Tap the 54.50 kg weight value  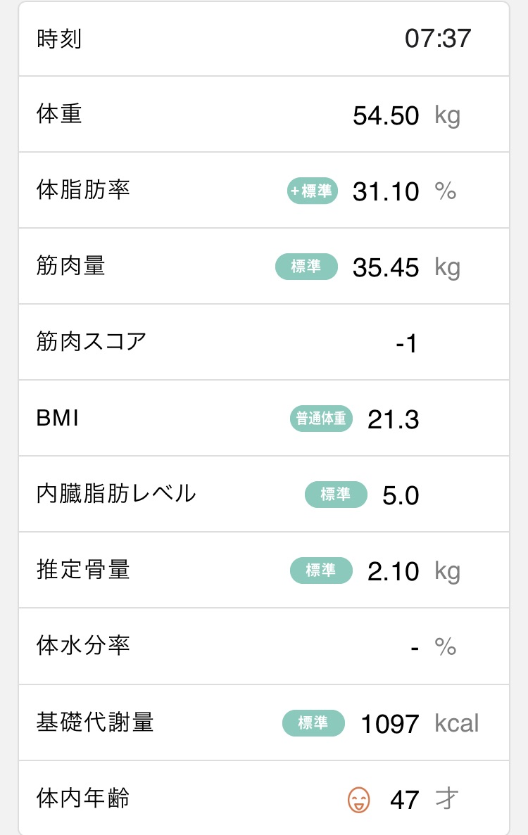coord(406,115)
